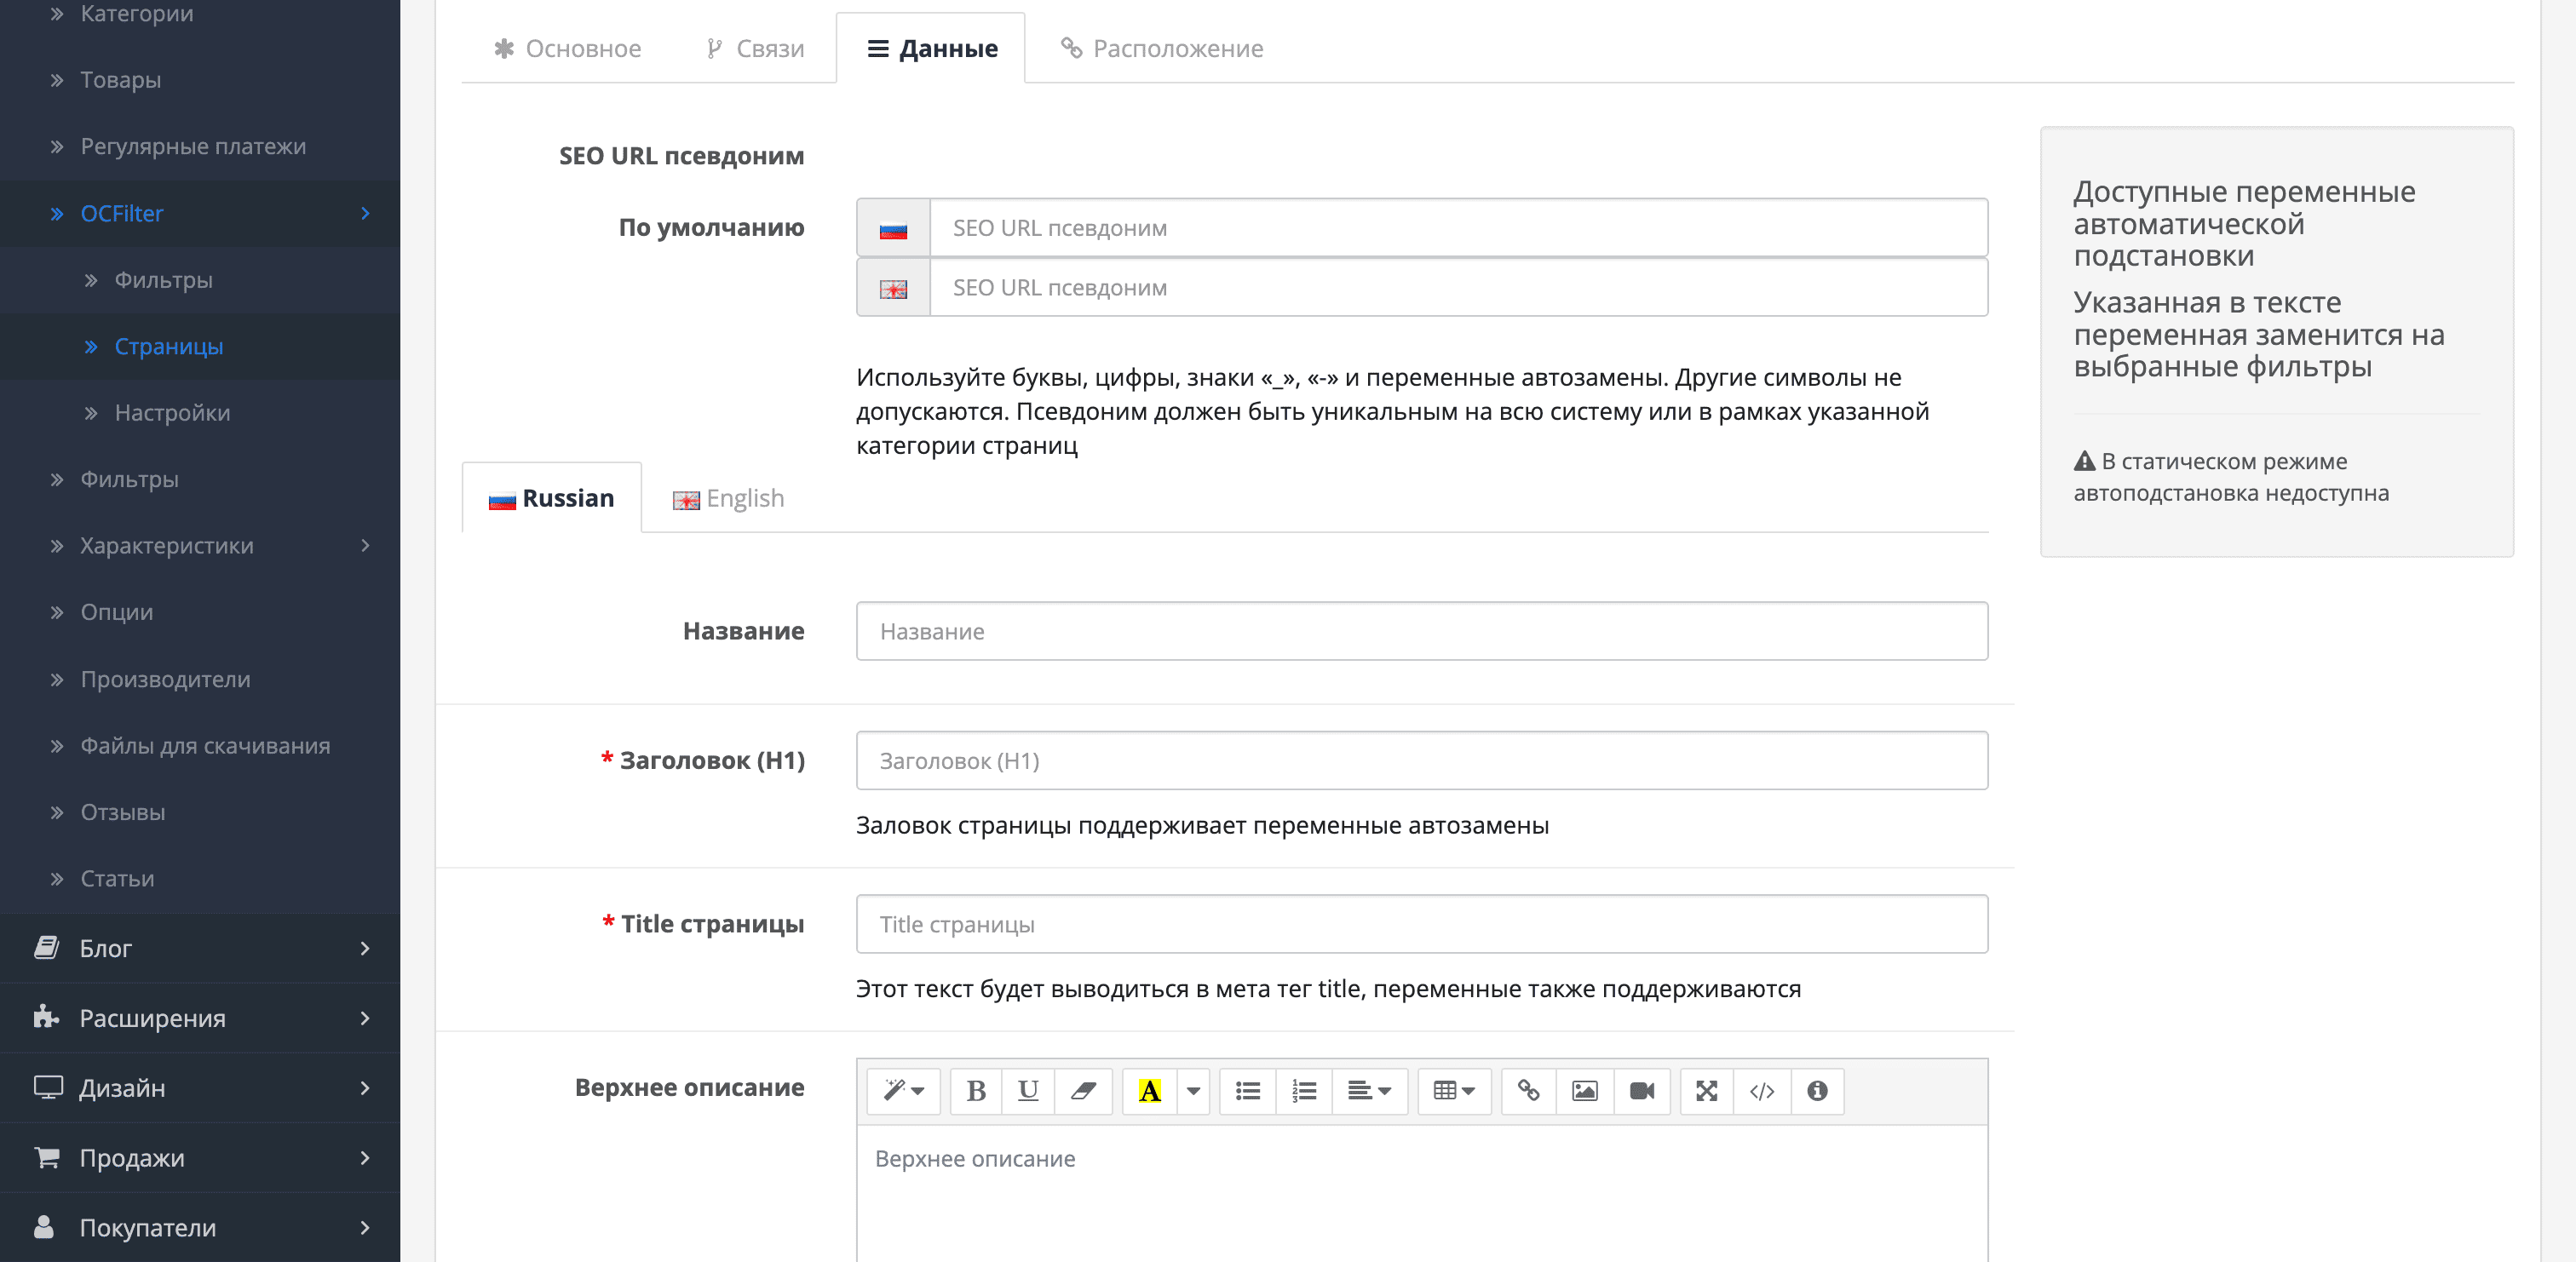Click the Russian flag beside SEO URL field
Screen dimensions: 2576x1262
tap(893, 229)
